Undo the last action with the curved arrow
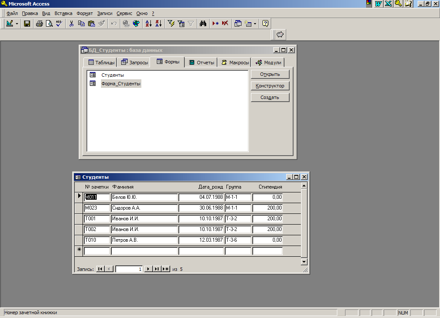 pyautogui.click(x=113, y=24)
